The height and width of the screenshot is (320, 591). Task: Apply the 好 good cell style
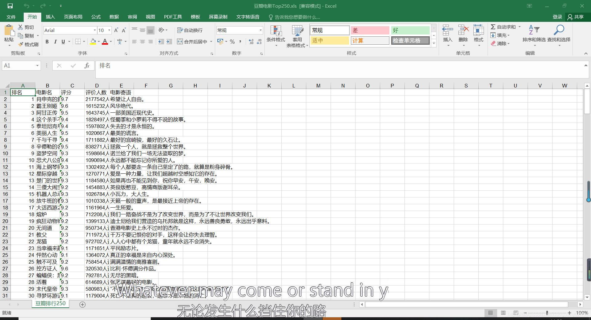pos(410,30)
